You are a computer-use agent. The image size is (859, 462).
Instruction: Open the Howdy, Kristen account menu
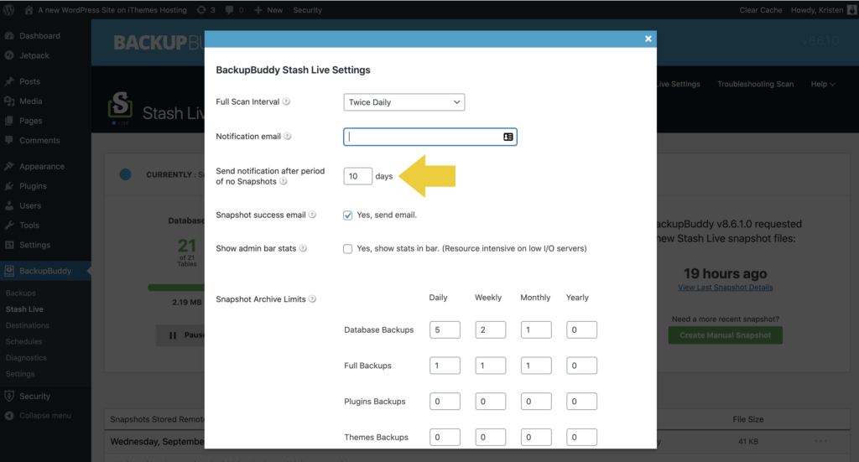coord(823,10)
